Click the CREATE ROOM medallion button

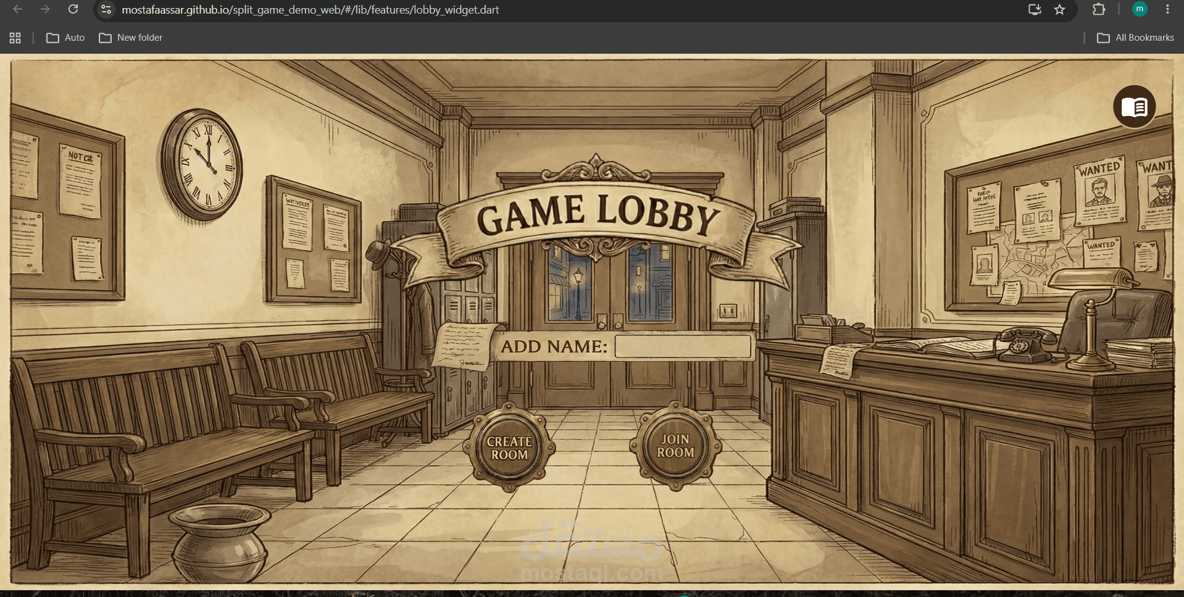click(509, 448)
